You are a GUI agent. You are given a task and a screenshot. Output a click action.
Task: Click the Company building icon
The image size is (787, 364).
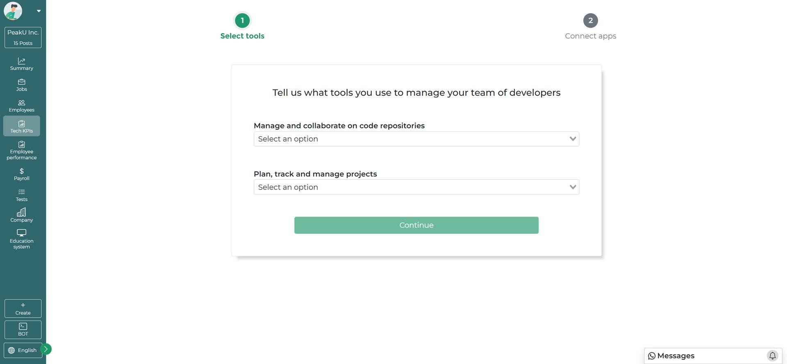21,215
